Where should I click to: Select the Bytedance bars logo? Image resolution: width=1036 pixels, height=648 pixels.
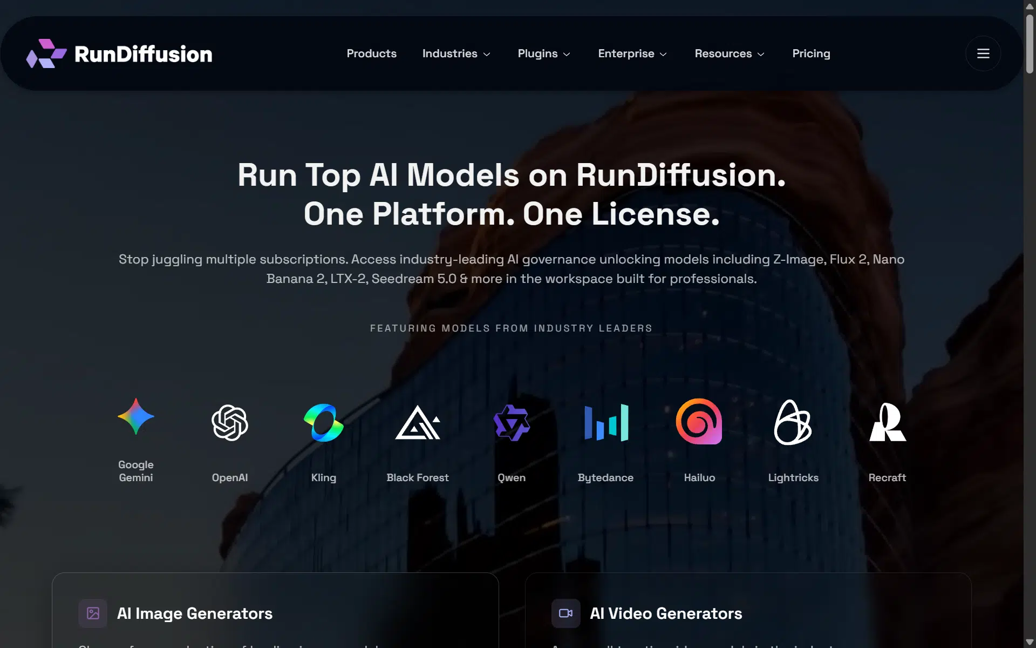[x=606, y=423]
